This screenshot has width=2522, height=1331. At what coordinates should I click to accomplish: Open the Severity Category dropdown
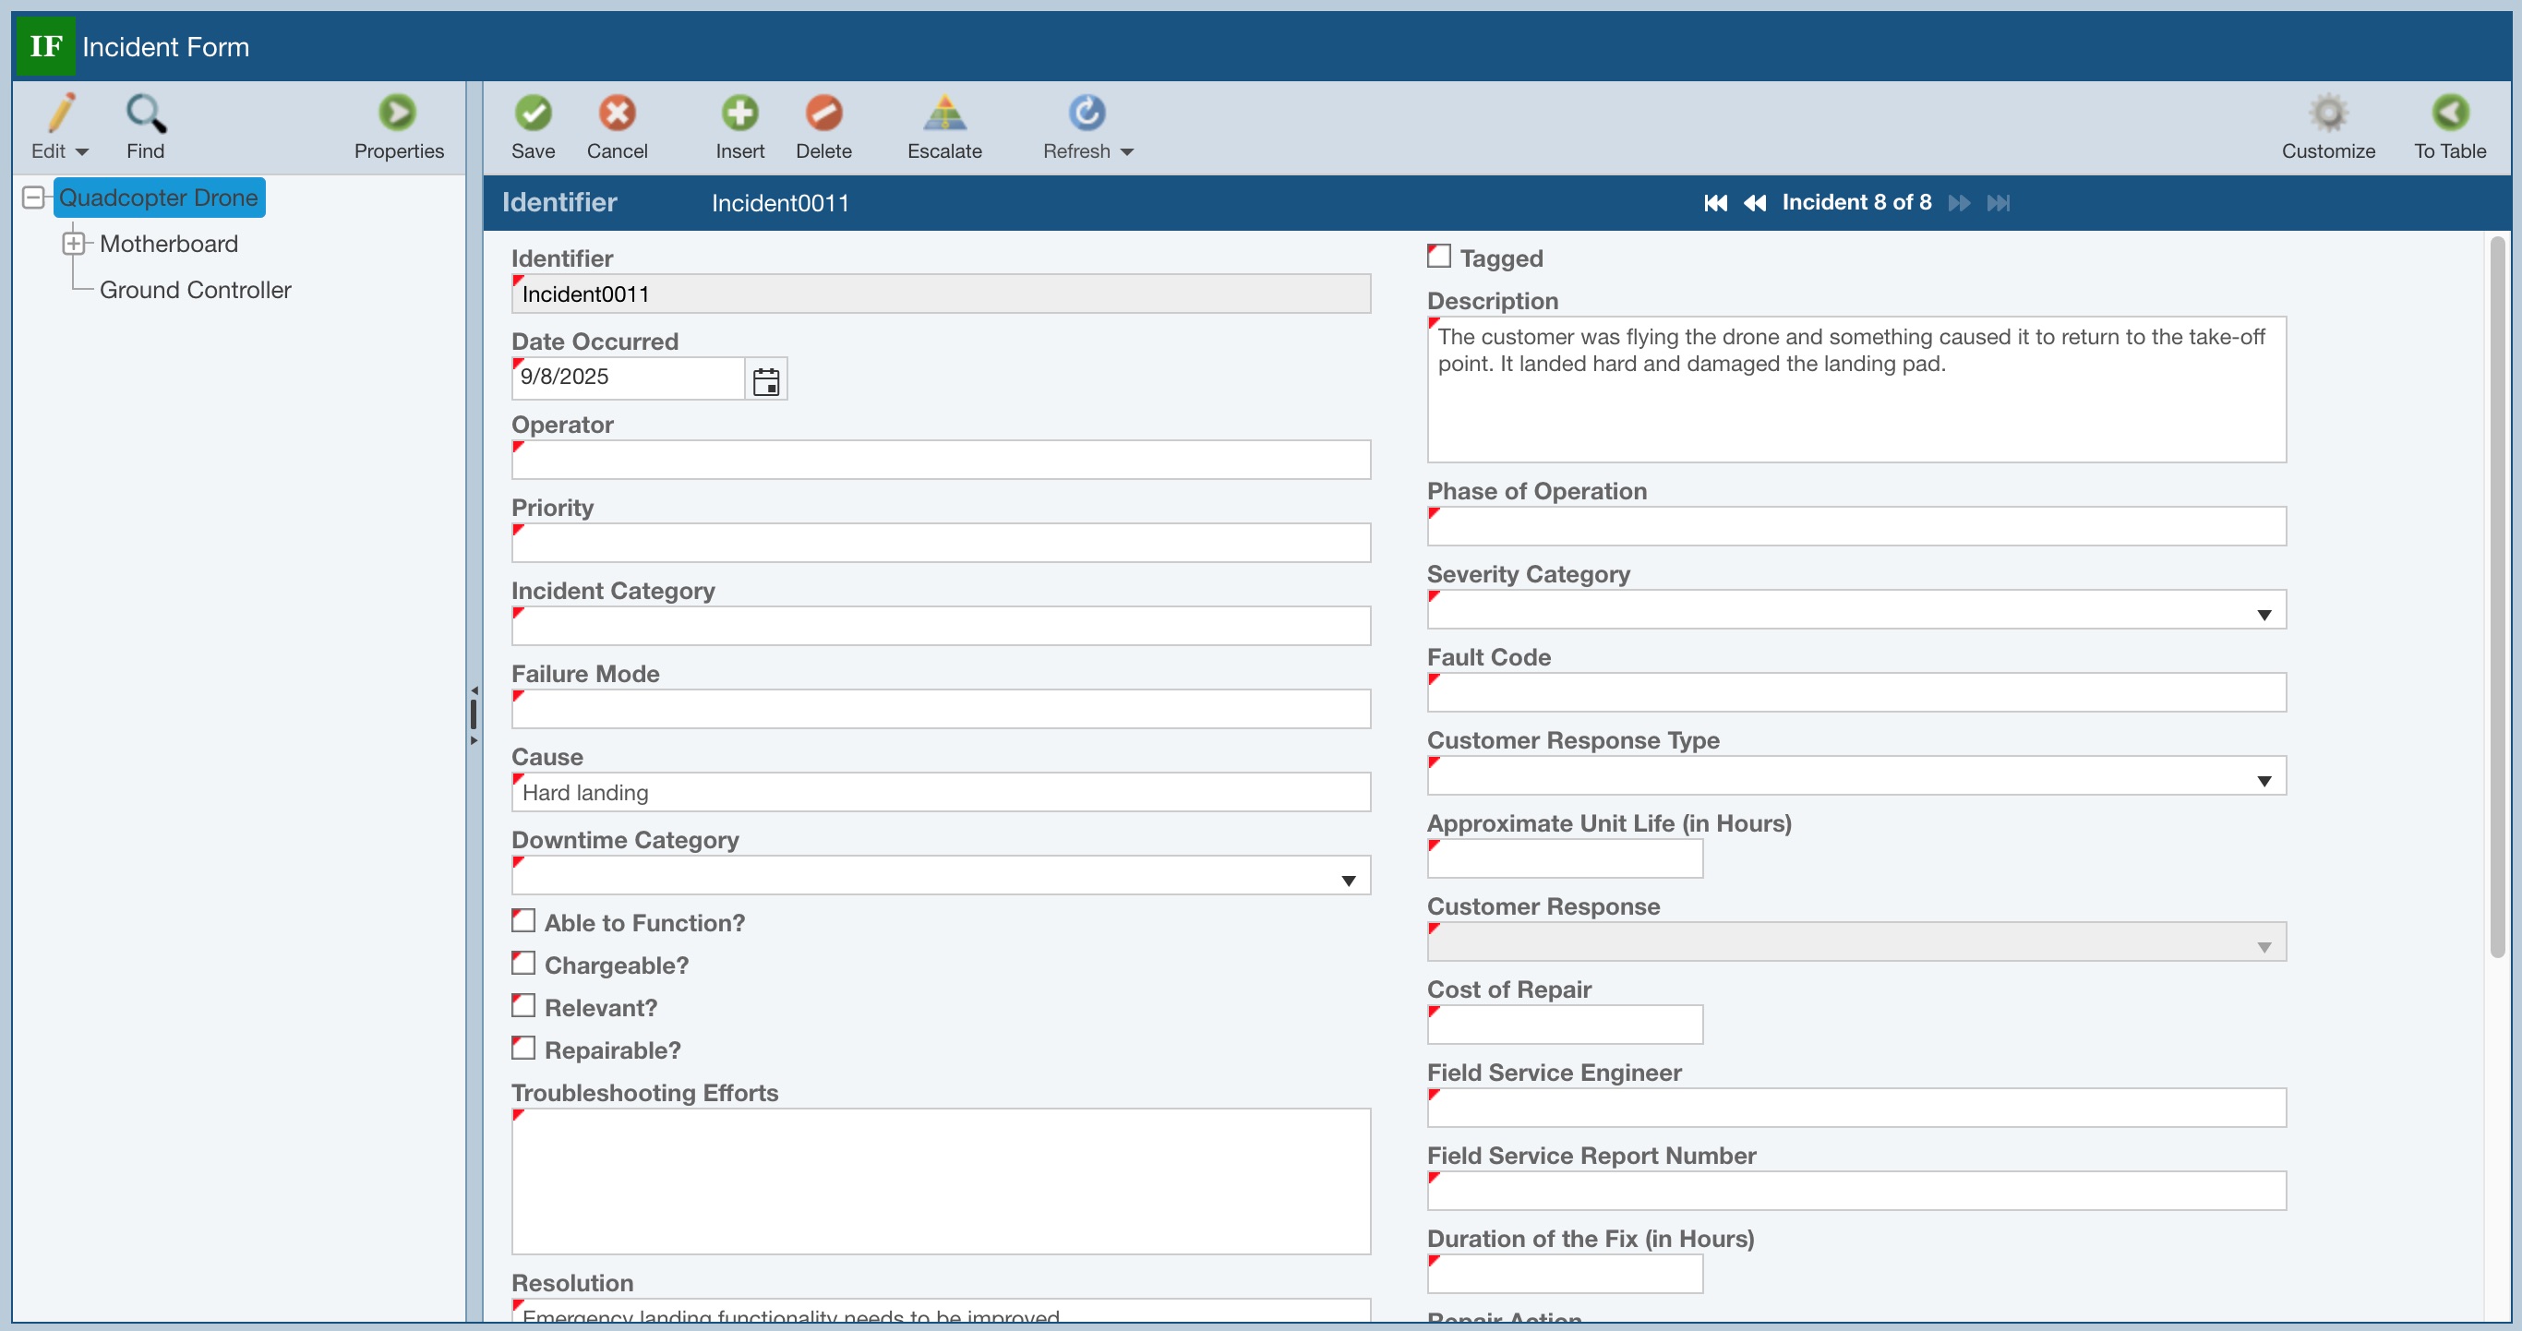pos(2264,615)
